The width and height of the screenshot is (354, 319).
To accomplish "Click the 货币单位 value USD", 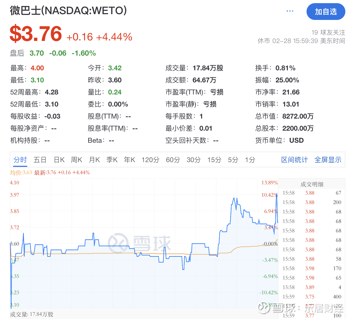I will 296,141.
